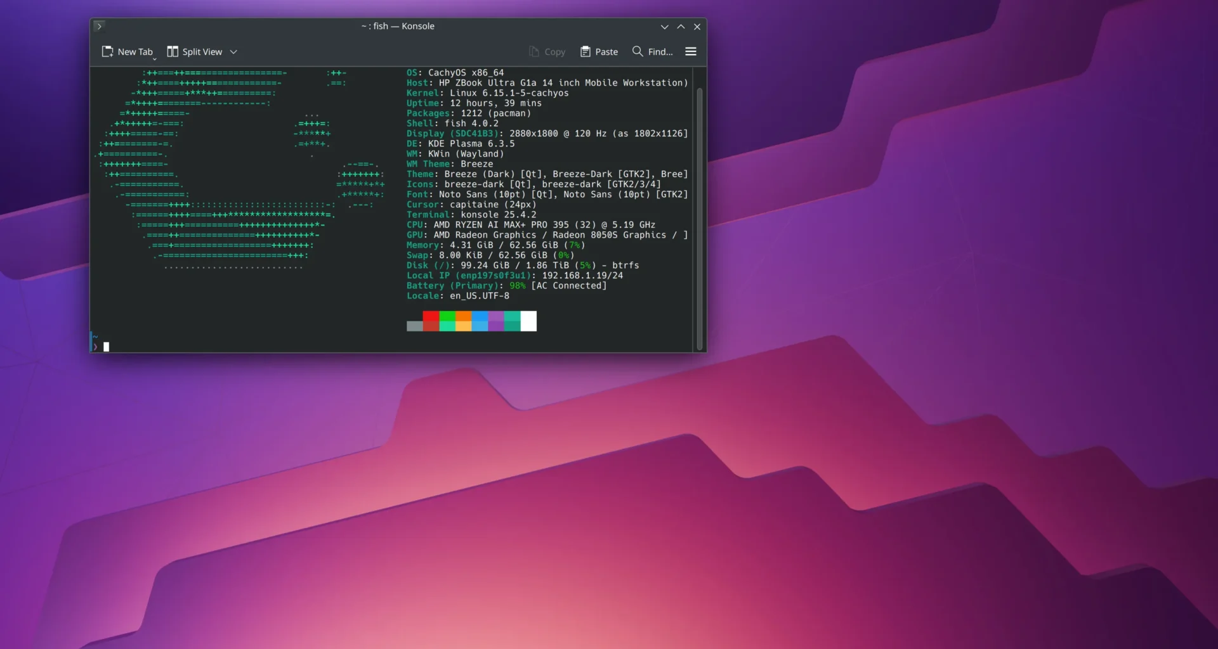Click the Konsole window icon in title bar

99,26
